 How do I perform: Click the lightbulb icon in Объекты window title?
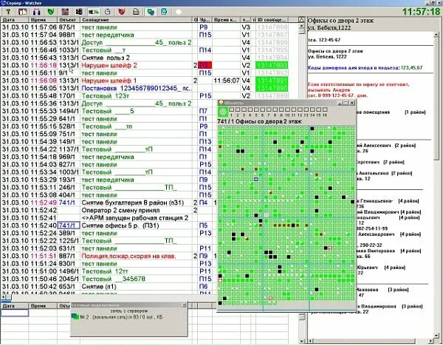tap(221, 103)
